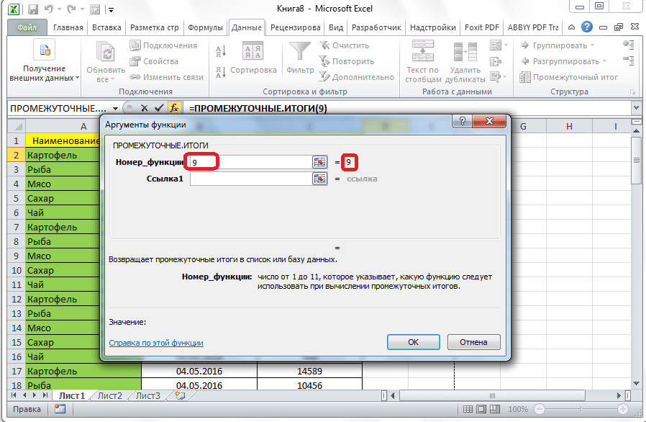Expand the formula bar using right arrow
This screenshot has width=646, height=422.
pos(636,107)
